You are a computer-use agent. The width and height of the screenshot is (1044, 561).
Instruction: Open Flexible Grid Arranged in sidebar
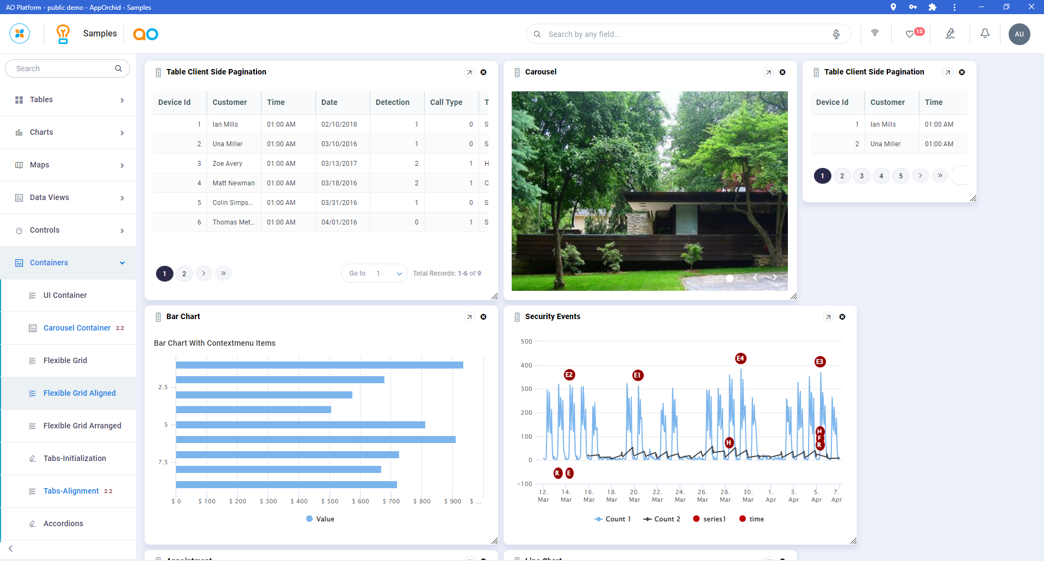(82, 426)
